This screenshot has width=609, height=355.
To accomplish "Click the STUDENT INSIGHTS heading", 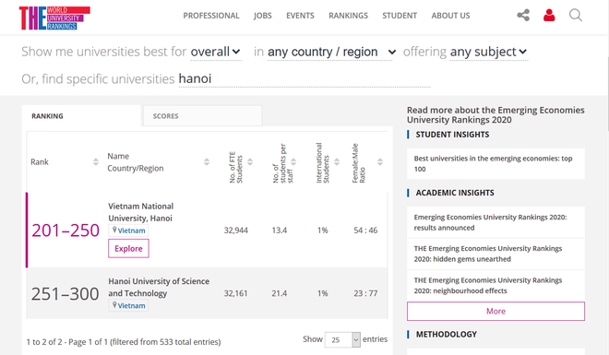I will (x=452, y=135).
